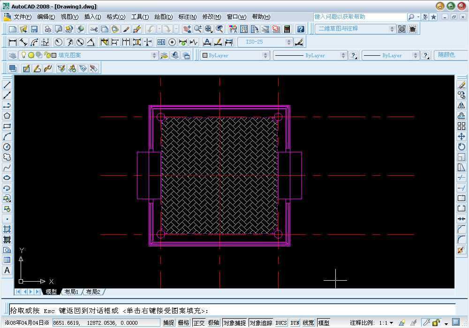Open the 标注(N) menu
The height and width of the screenshot is (328, 469).
[188, 17]
